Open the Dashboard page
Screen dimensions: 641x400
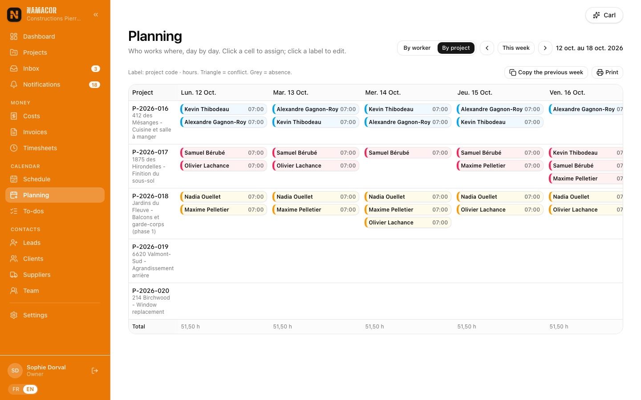(55, 36)
